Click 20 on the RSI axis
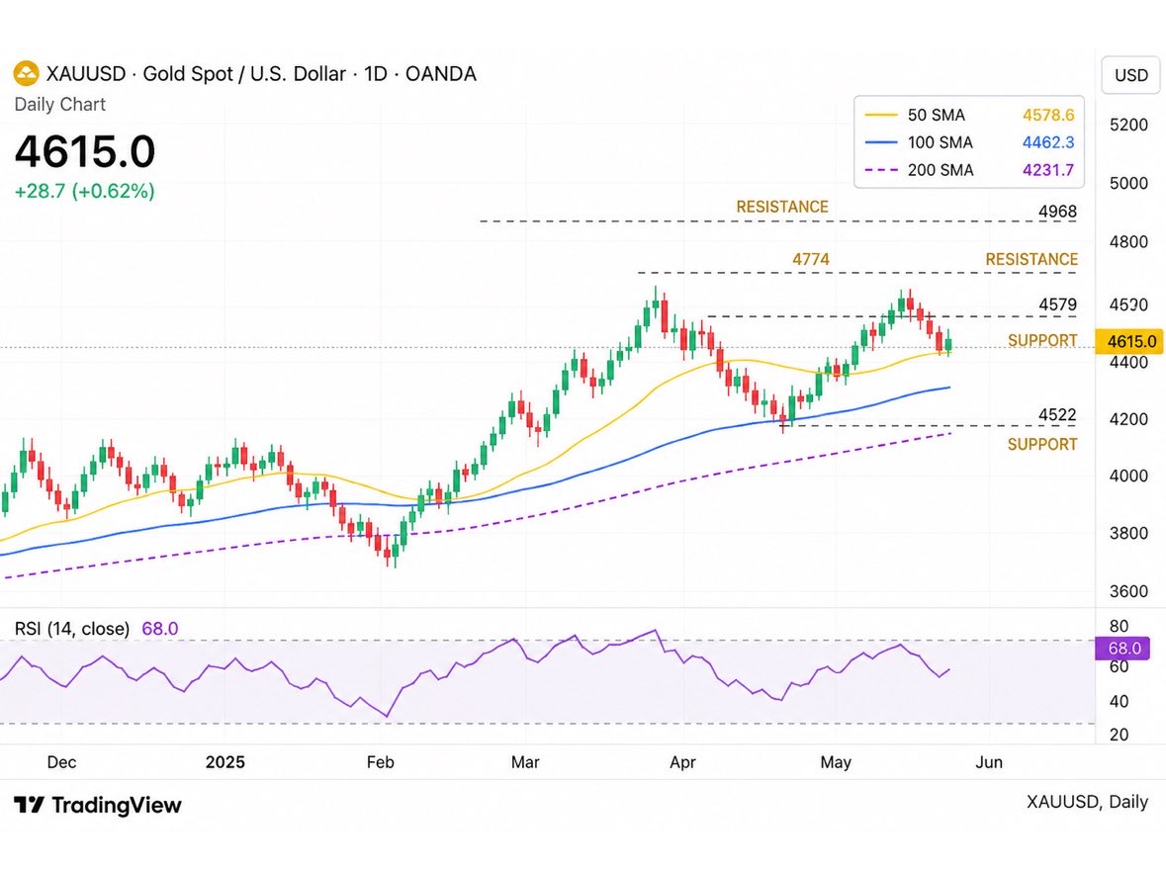The width and height of the screenshot is (1166, 870). tap(1119, 735)
